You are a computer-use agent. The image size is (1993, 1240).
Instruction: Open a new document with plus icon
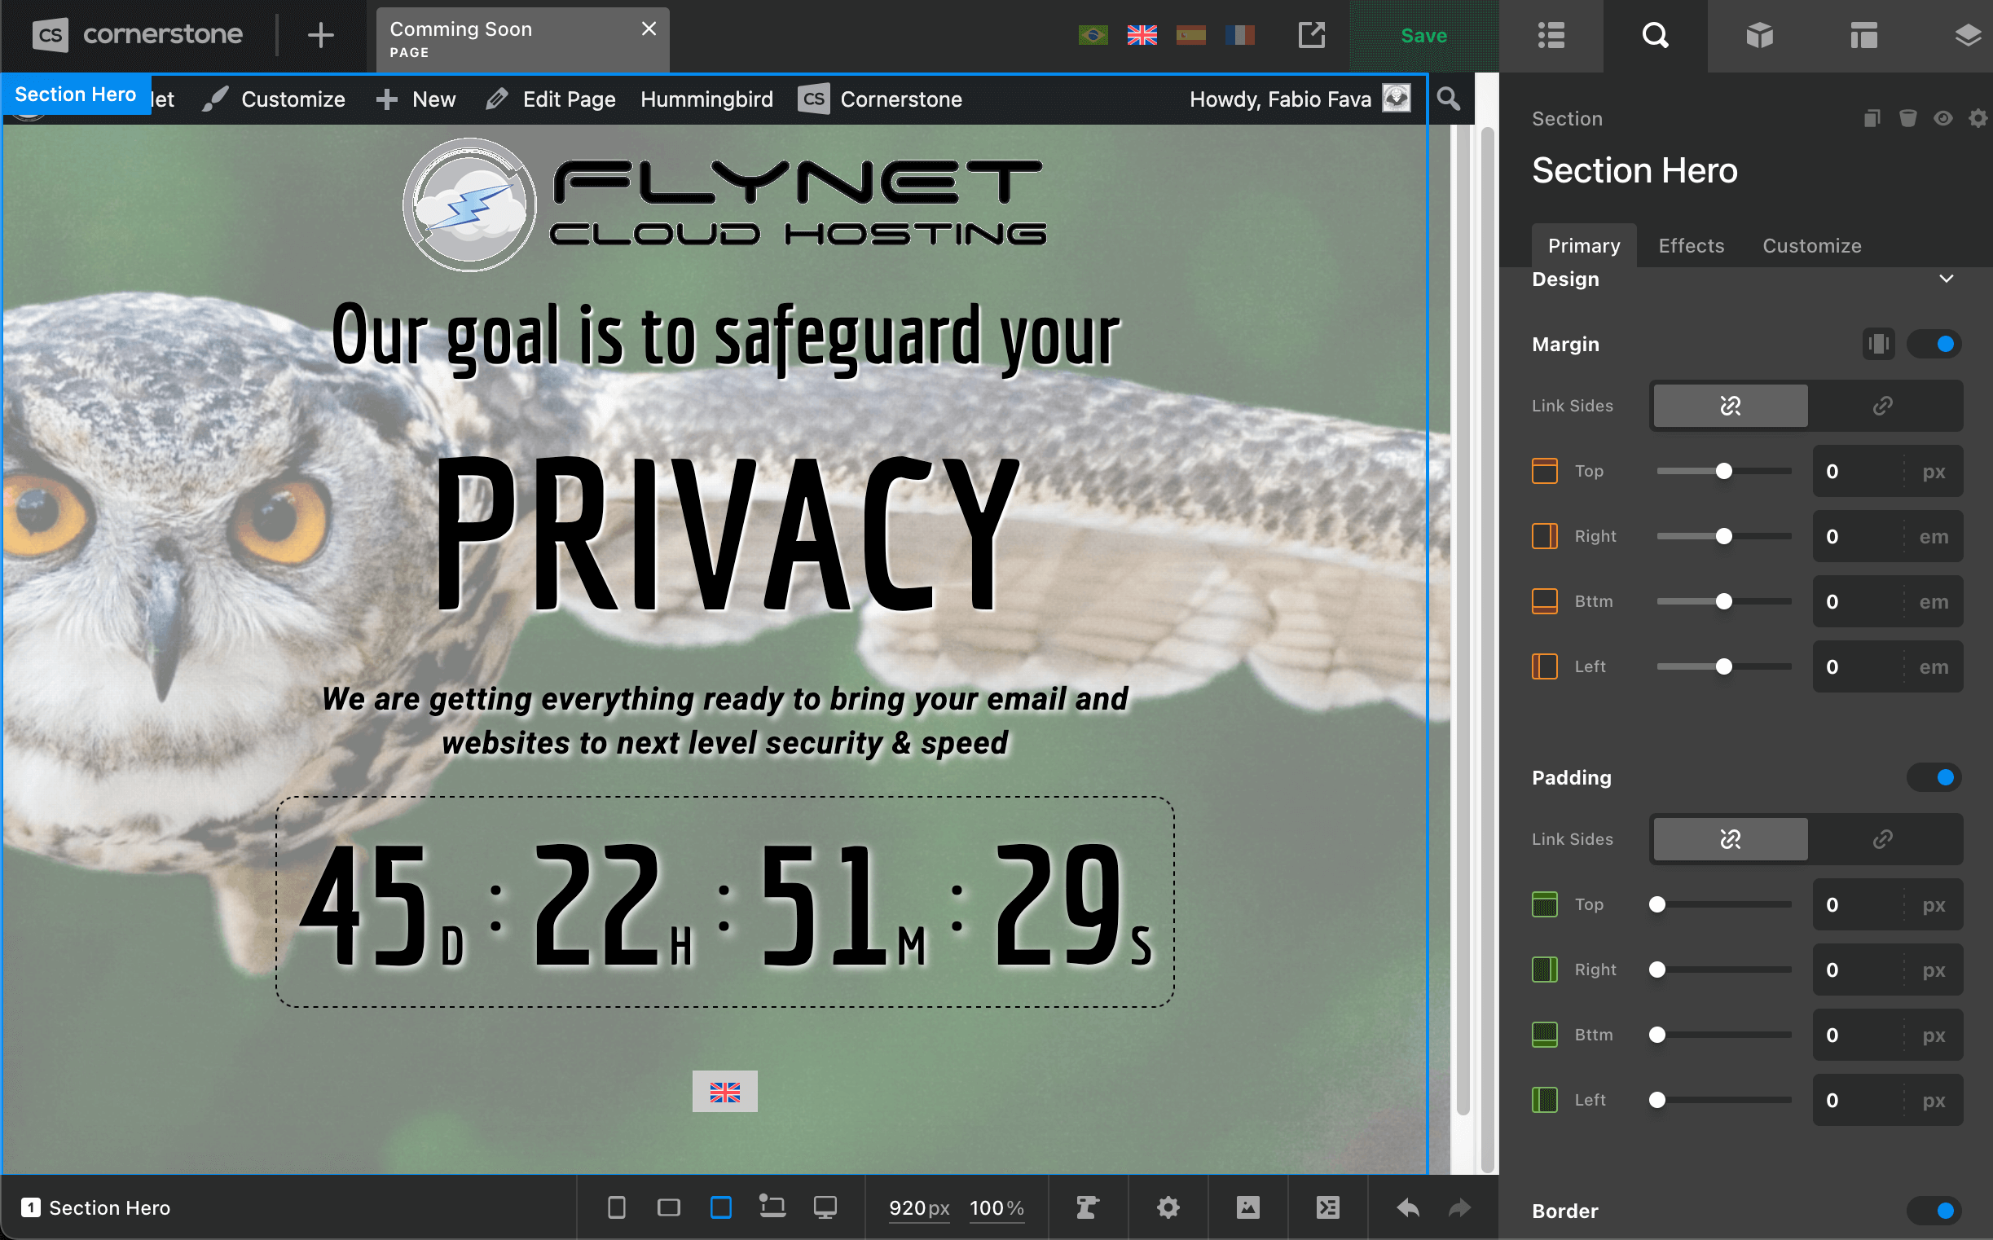(x=321, y=35)
